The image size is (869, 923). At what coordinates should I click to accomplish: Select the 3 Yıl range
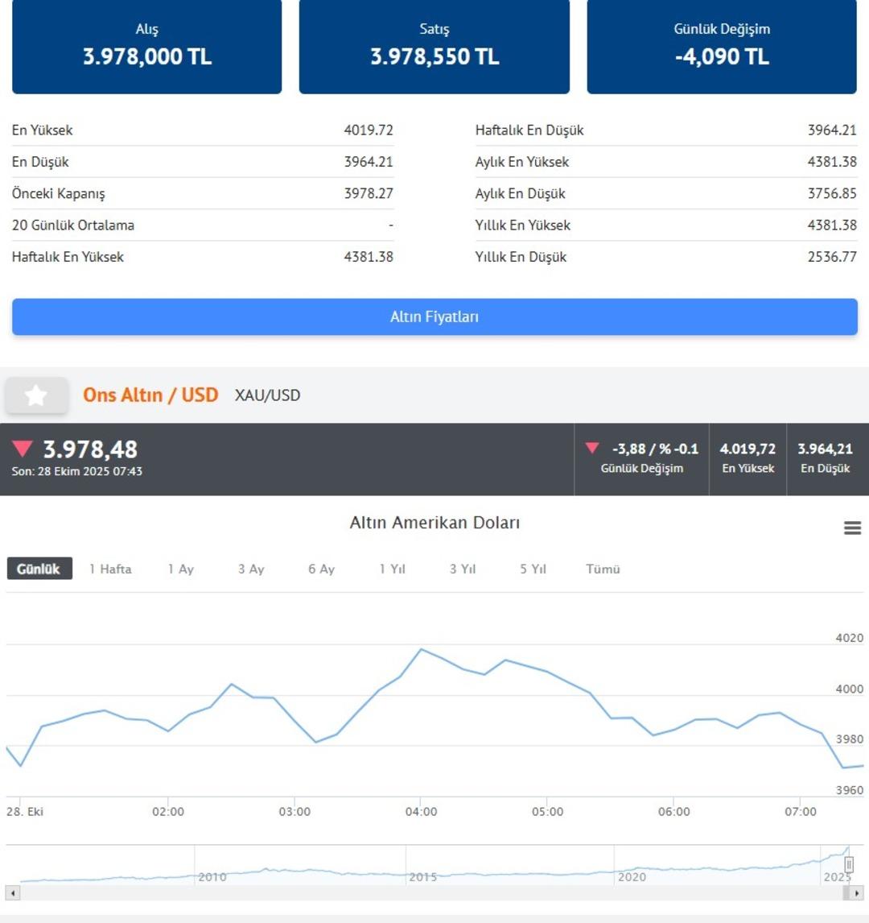pos(463,569)
